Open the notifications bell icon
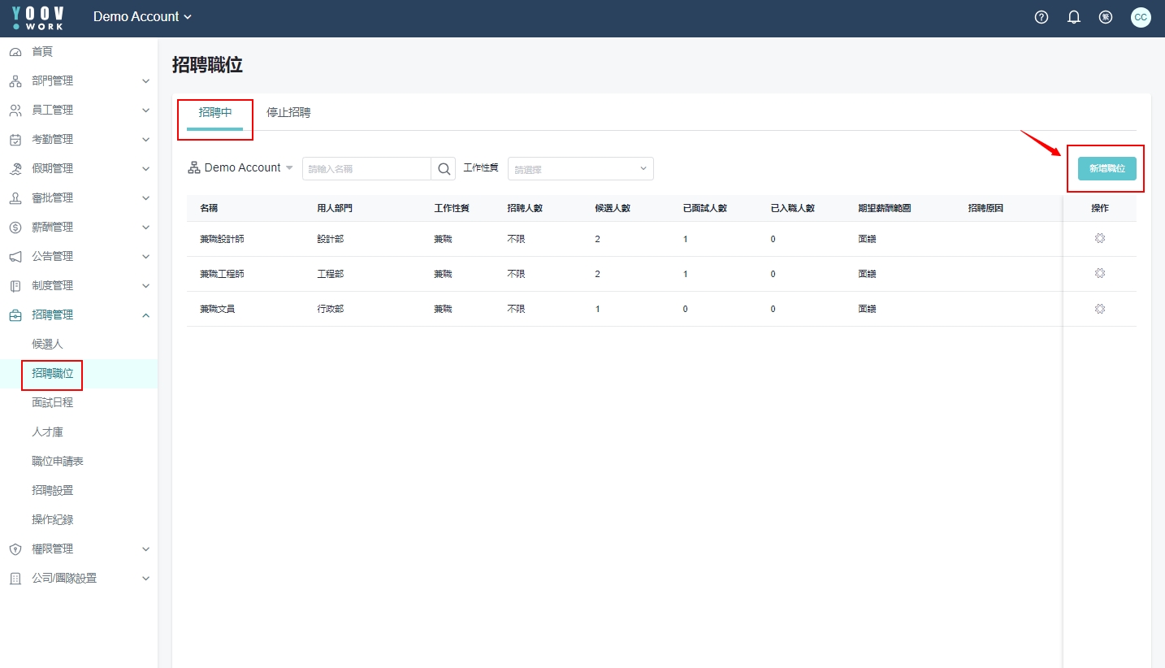The width and height of the screenshot is (1165, 668). click(x=1074, y=17)
